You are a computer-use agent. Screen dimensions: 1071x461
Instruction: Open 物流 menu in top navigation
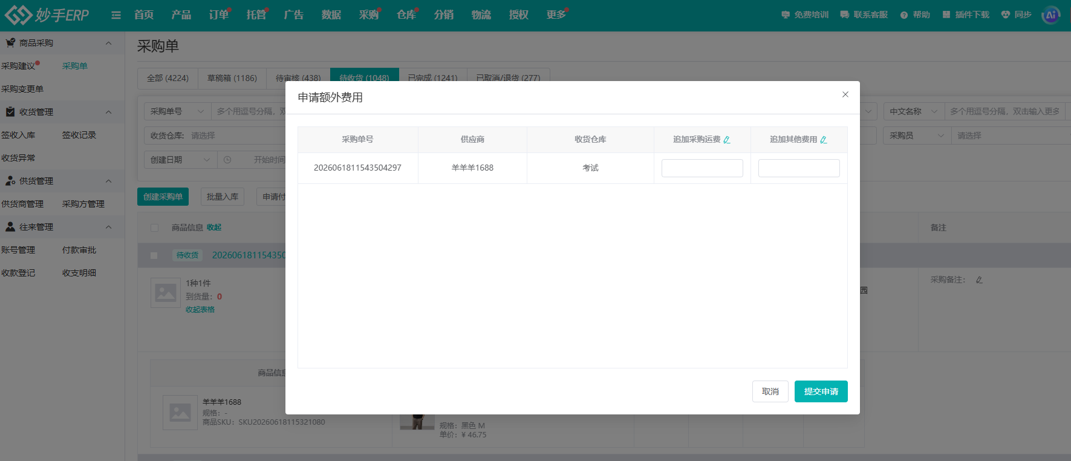481,15
